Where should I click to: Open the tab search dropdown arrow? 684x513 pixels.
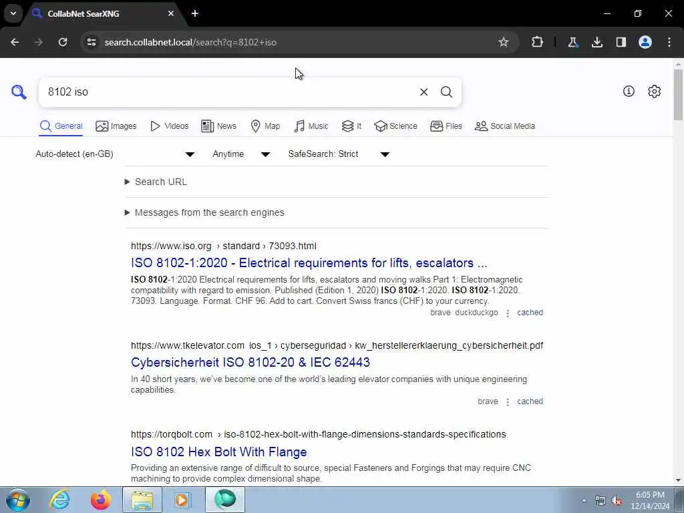coord(13,13)
